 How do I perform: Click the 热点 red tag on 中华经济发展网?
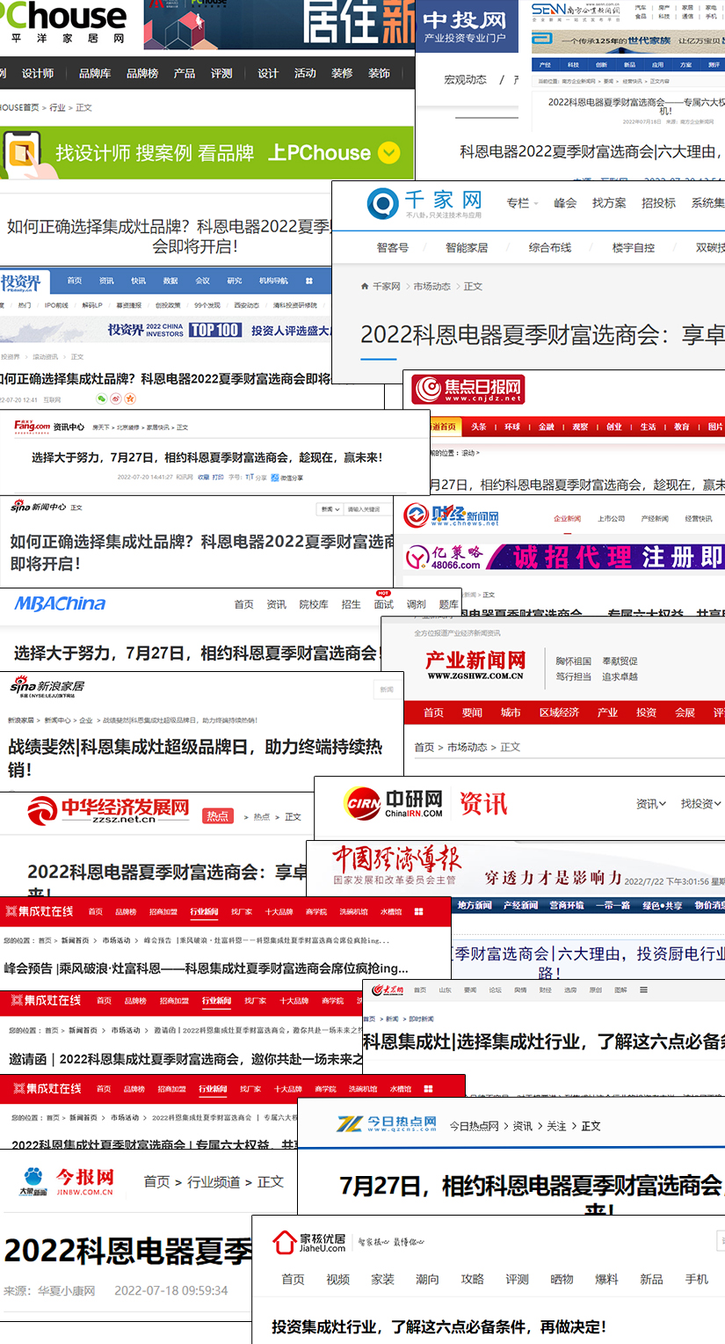(x=218, y=816)
